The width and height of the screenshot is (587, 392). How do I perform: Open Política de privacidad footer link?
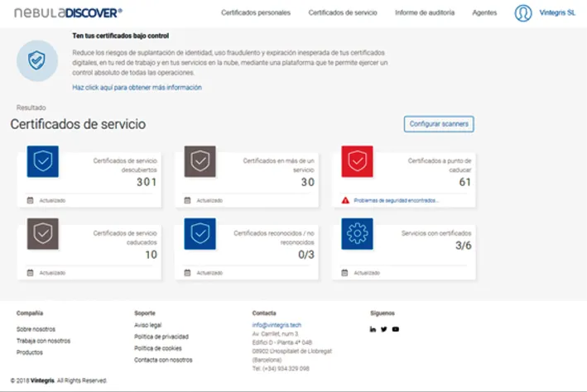161,337
